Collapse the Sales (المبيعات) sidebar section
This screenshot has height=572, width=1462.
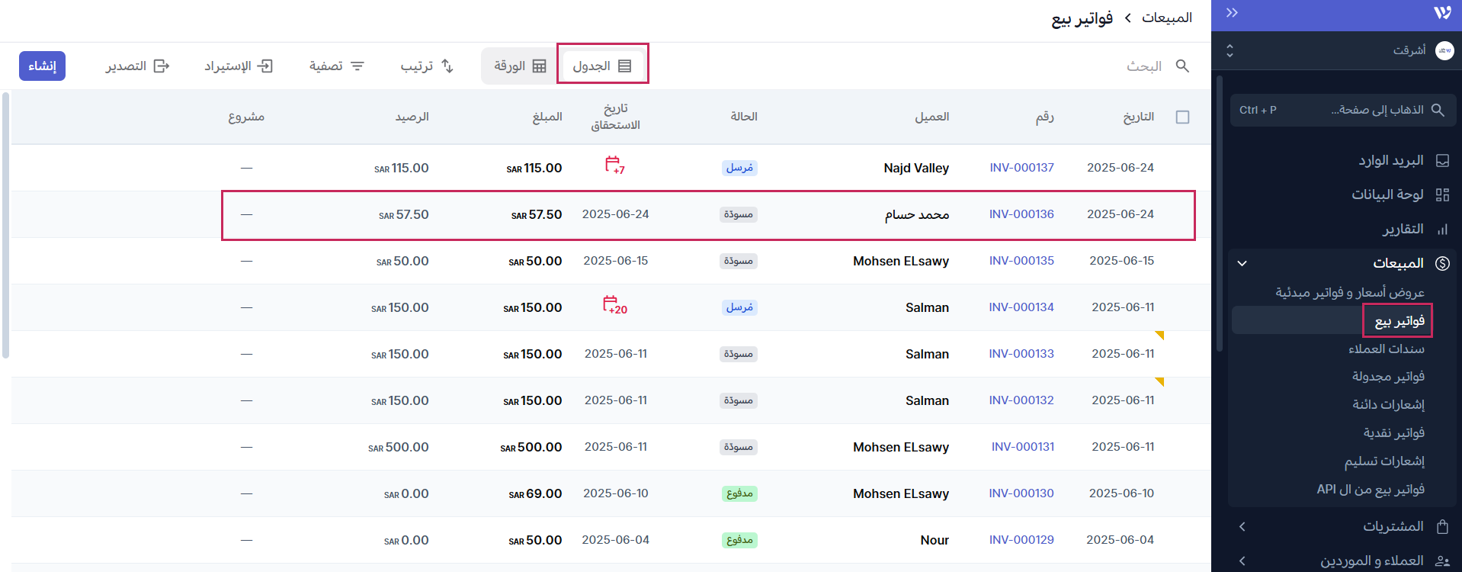click(x=1242, y=264)
